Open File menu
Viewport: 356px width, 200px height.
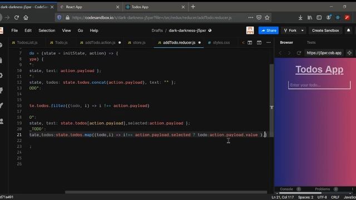[14, 31]
